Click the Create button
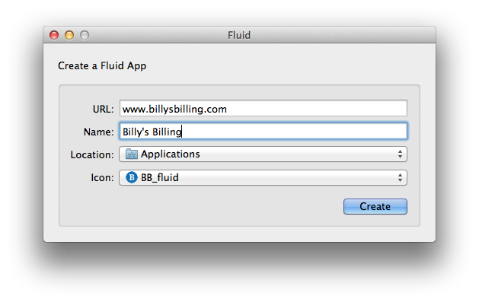Viewport: 479px width, 302px height. tap(375, 206)
